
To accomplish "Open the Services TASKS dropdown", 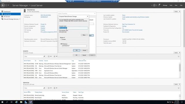I will click(177, 84).
